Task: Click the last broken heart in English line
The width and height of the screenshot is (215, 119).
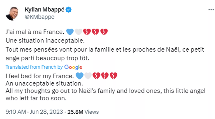Action: (x=114, y=75)
